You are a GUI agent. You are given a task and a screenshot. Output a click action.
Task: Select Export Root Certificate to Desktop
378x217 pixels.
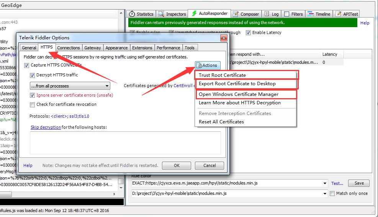[x=237, y=84]
